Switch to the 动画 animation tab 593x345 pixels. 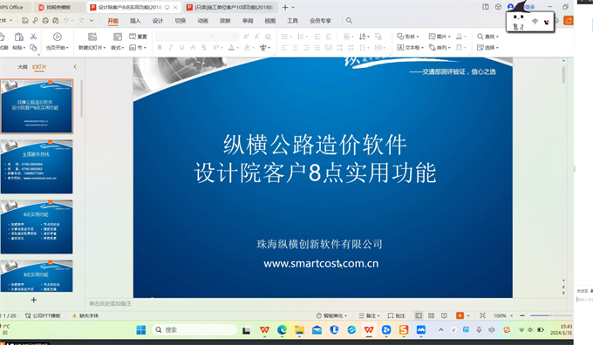click(x=202, y=21)
